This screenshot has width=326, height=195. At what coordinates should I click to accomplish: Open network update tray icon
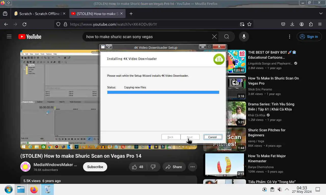pyautogui.click(x=265, y=189)
